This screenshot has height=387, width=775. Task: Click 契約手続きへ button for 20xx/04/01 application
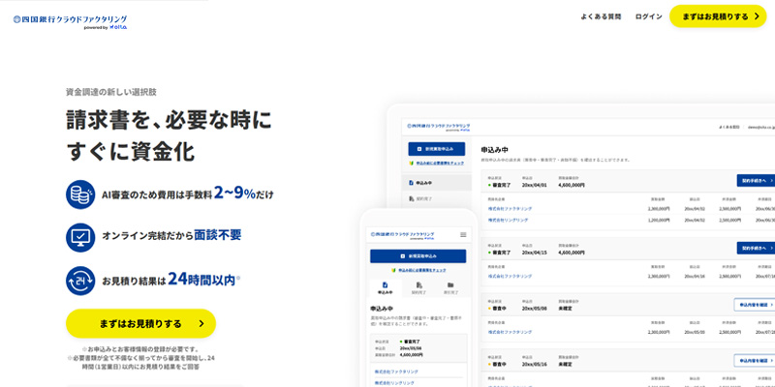click(756, 181)
